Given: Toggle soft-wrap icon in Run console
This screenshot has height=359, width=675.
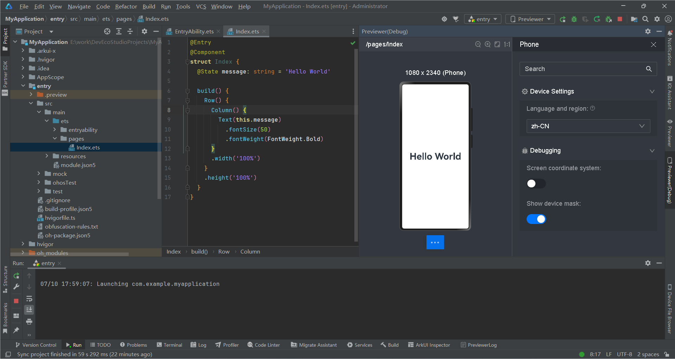Looking at the screenshot, I should pos(29,299).
